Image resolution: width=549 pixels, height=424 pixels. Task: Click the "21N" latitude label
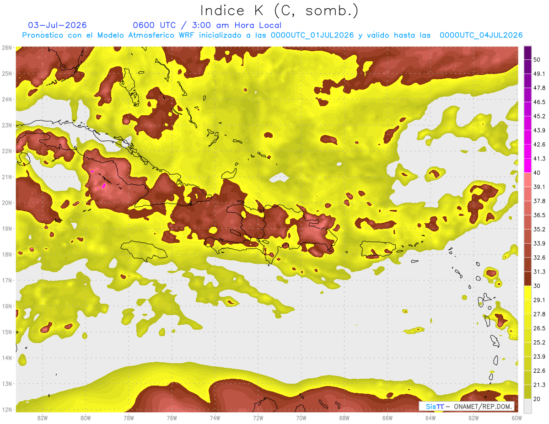click(x=6, y=177)
